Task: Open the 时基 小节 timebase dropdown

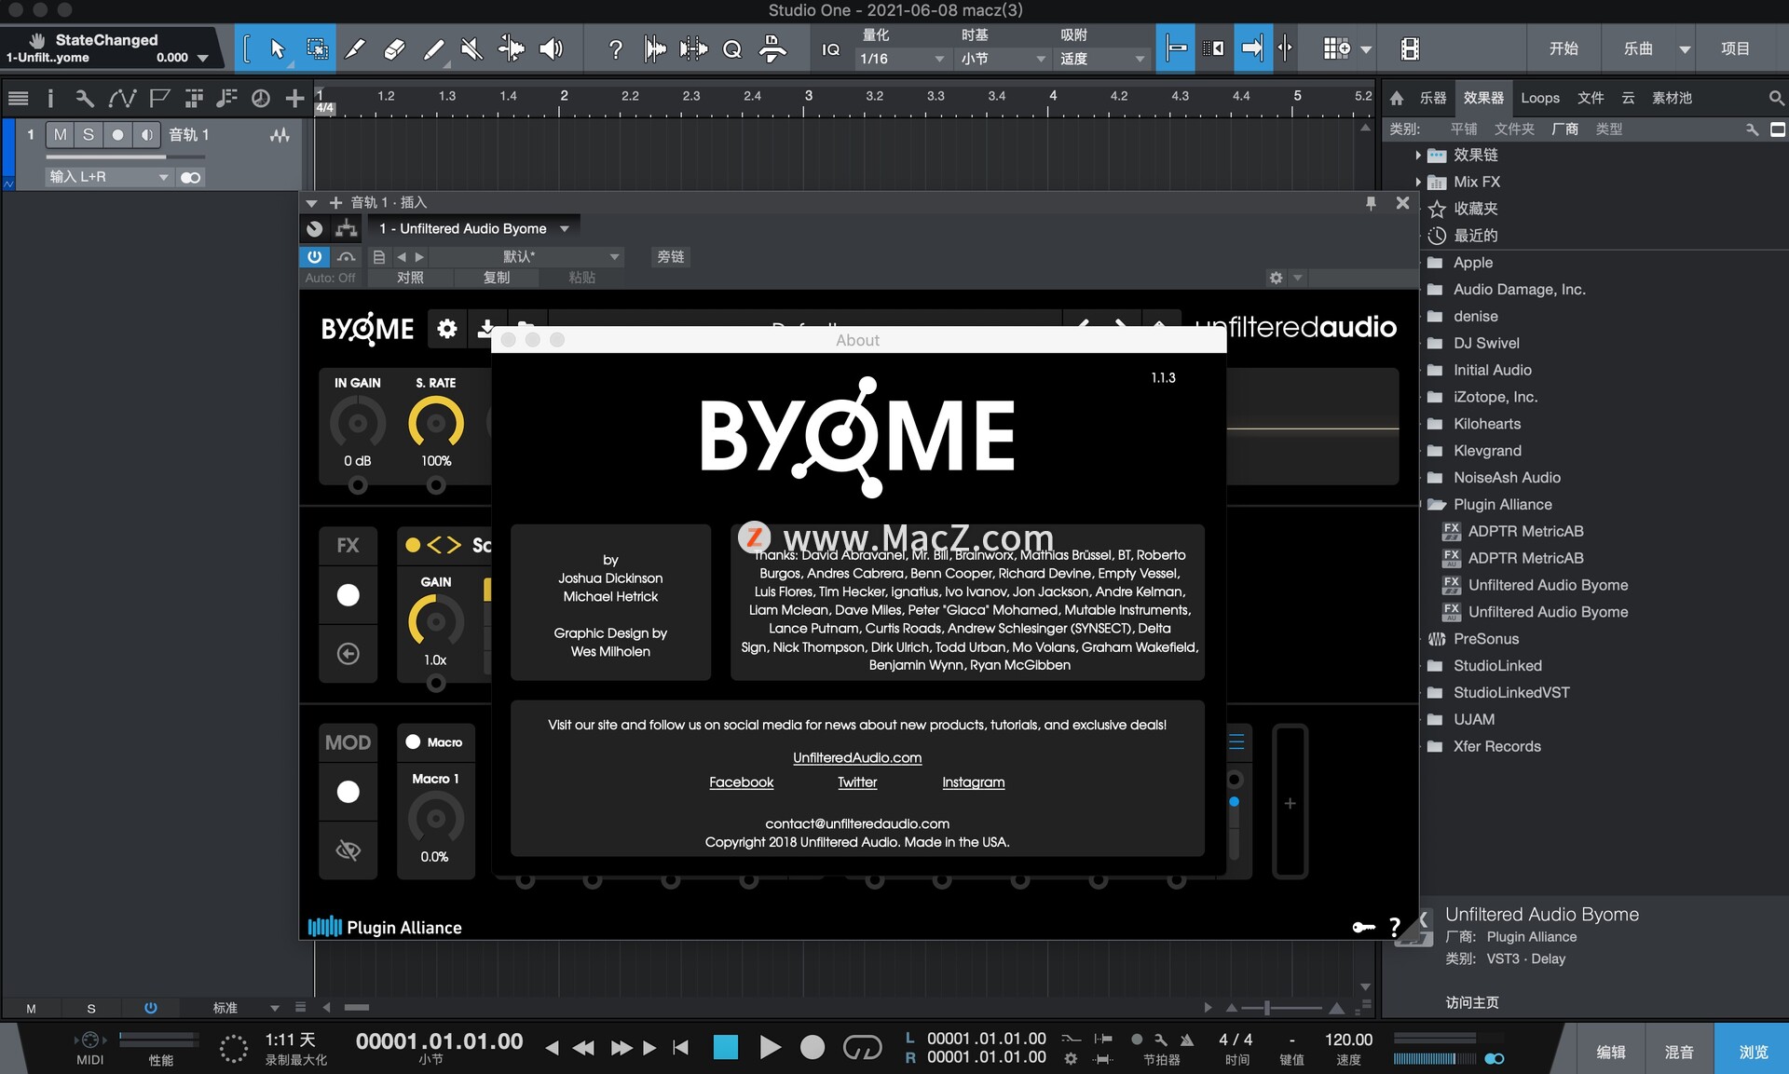Action: (1003, 59)
